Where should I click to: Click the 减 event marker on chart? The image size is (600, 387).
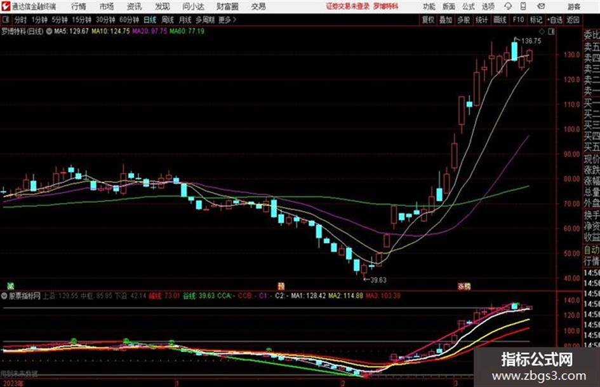coord(10,286)
